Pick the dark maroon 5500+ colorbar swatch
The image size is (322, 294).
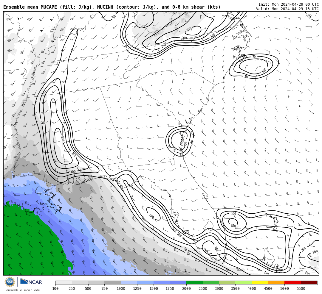pyautogui.click(x=309, y=282)
